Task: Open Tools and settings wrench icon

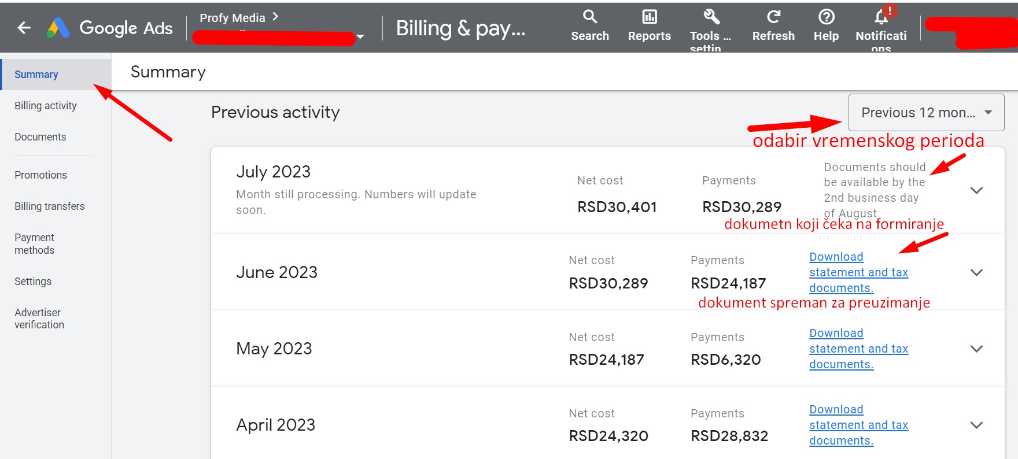Action: [711, 17]
